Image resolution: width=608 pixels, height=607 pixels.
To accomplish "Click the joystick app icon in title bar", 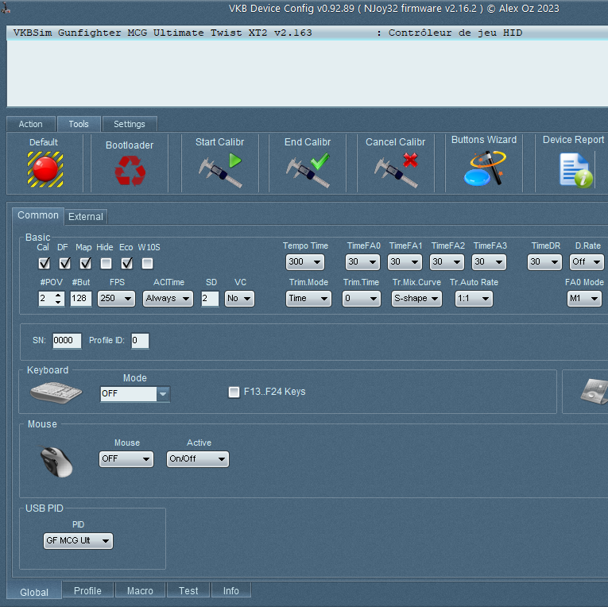I will tap(6, 8).
